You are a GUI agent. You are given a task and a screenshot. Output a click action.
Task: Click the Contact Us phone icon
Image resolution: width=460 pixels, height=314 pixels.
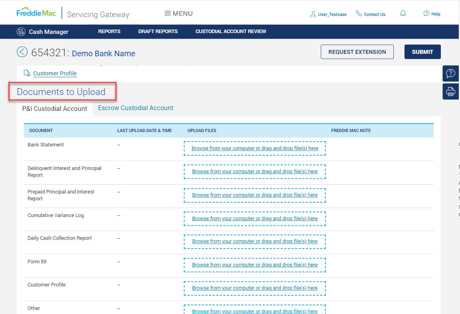click(x=359, y=14)
